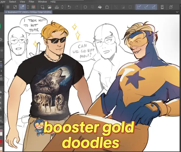Open the support question-mark bubble icon
This screenshot has width=181, height=152.
[171, 7]
